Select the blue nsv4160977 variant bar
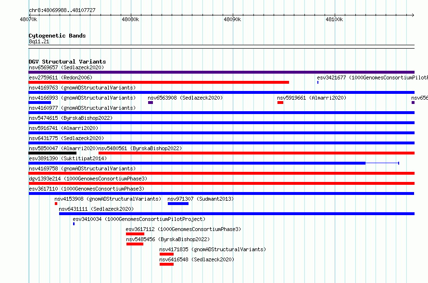Screen dimensions: 428x283 [221, 113]
